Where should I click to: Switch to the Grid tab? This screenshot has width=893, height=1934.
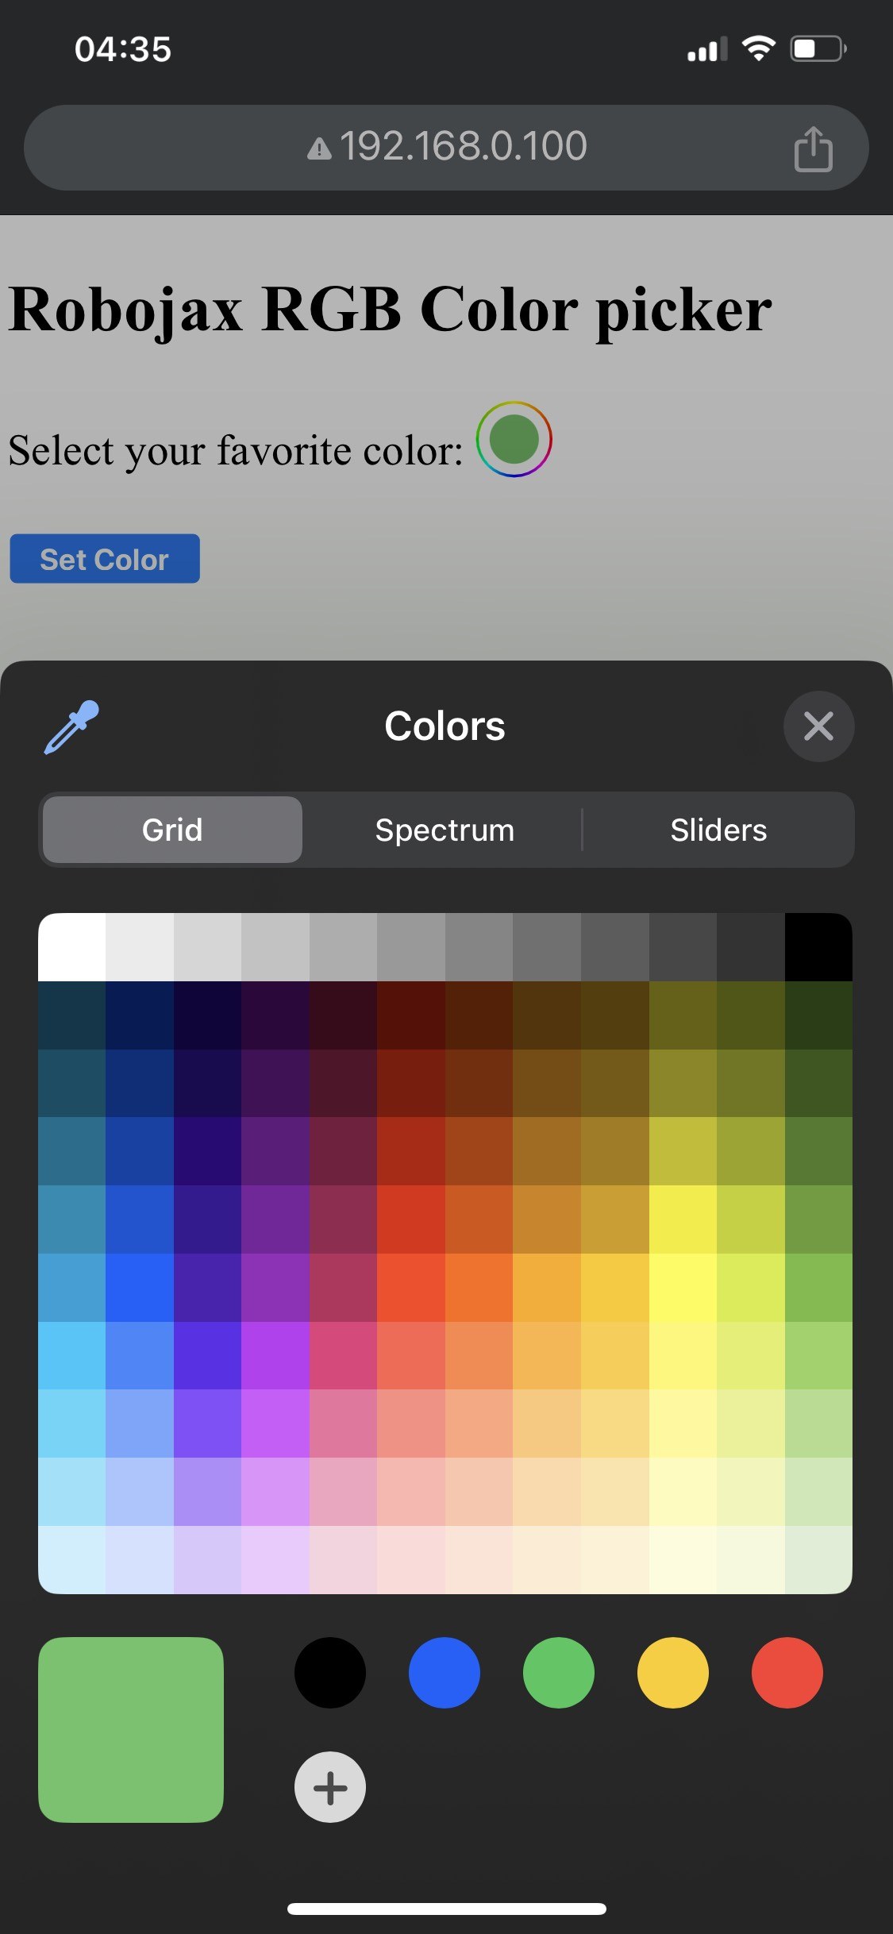click(x=172, y=830)
